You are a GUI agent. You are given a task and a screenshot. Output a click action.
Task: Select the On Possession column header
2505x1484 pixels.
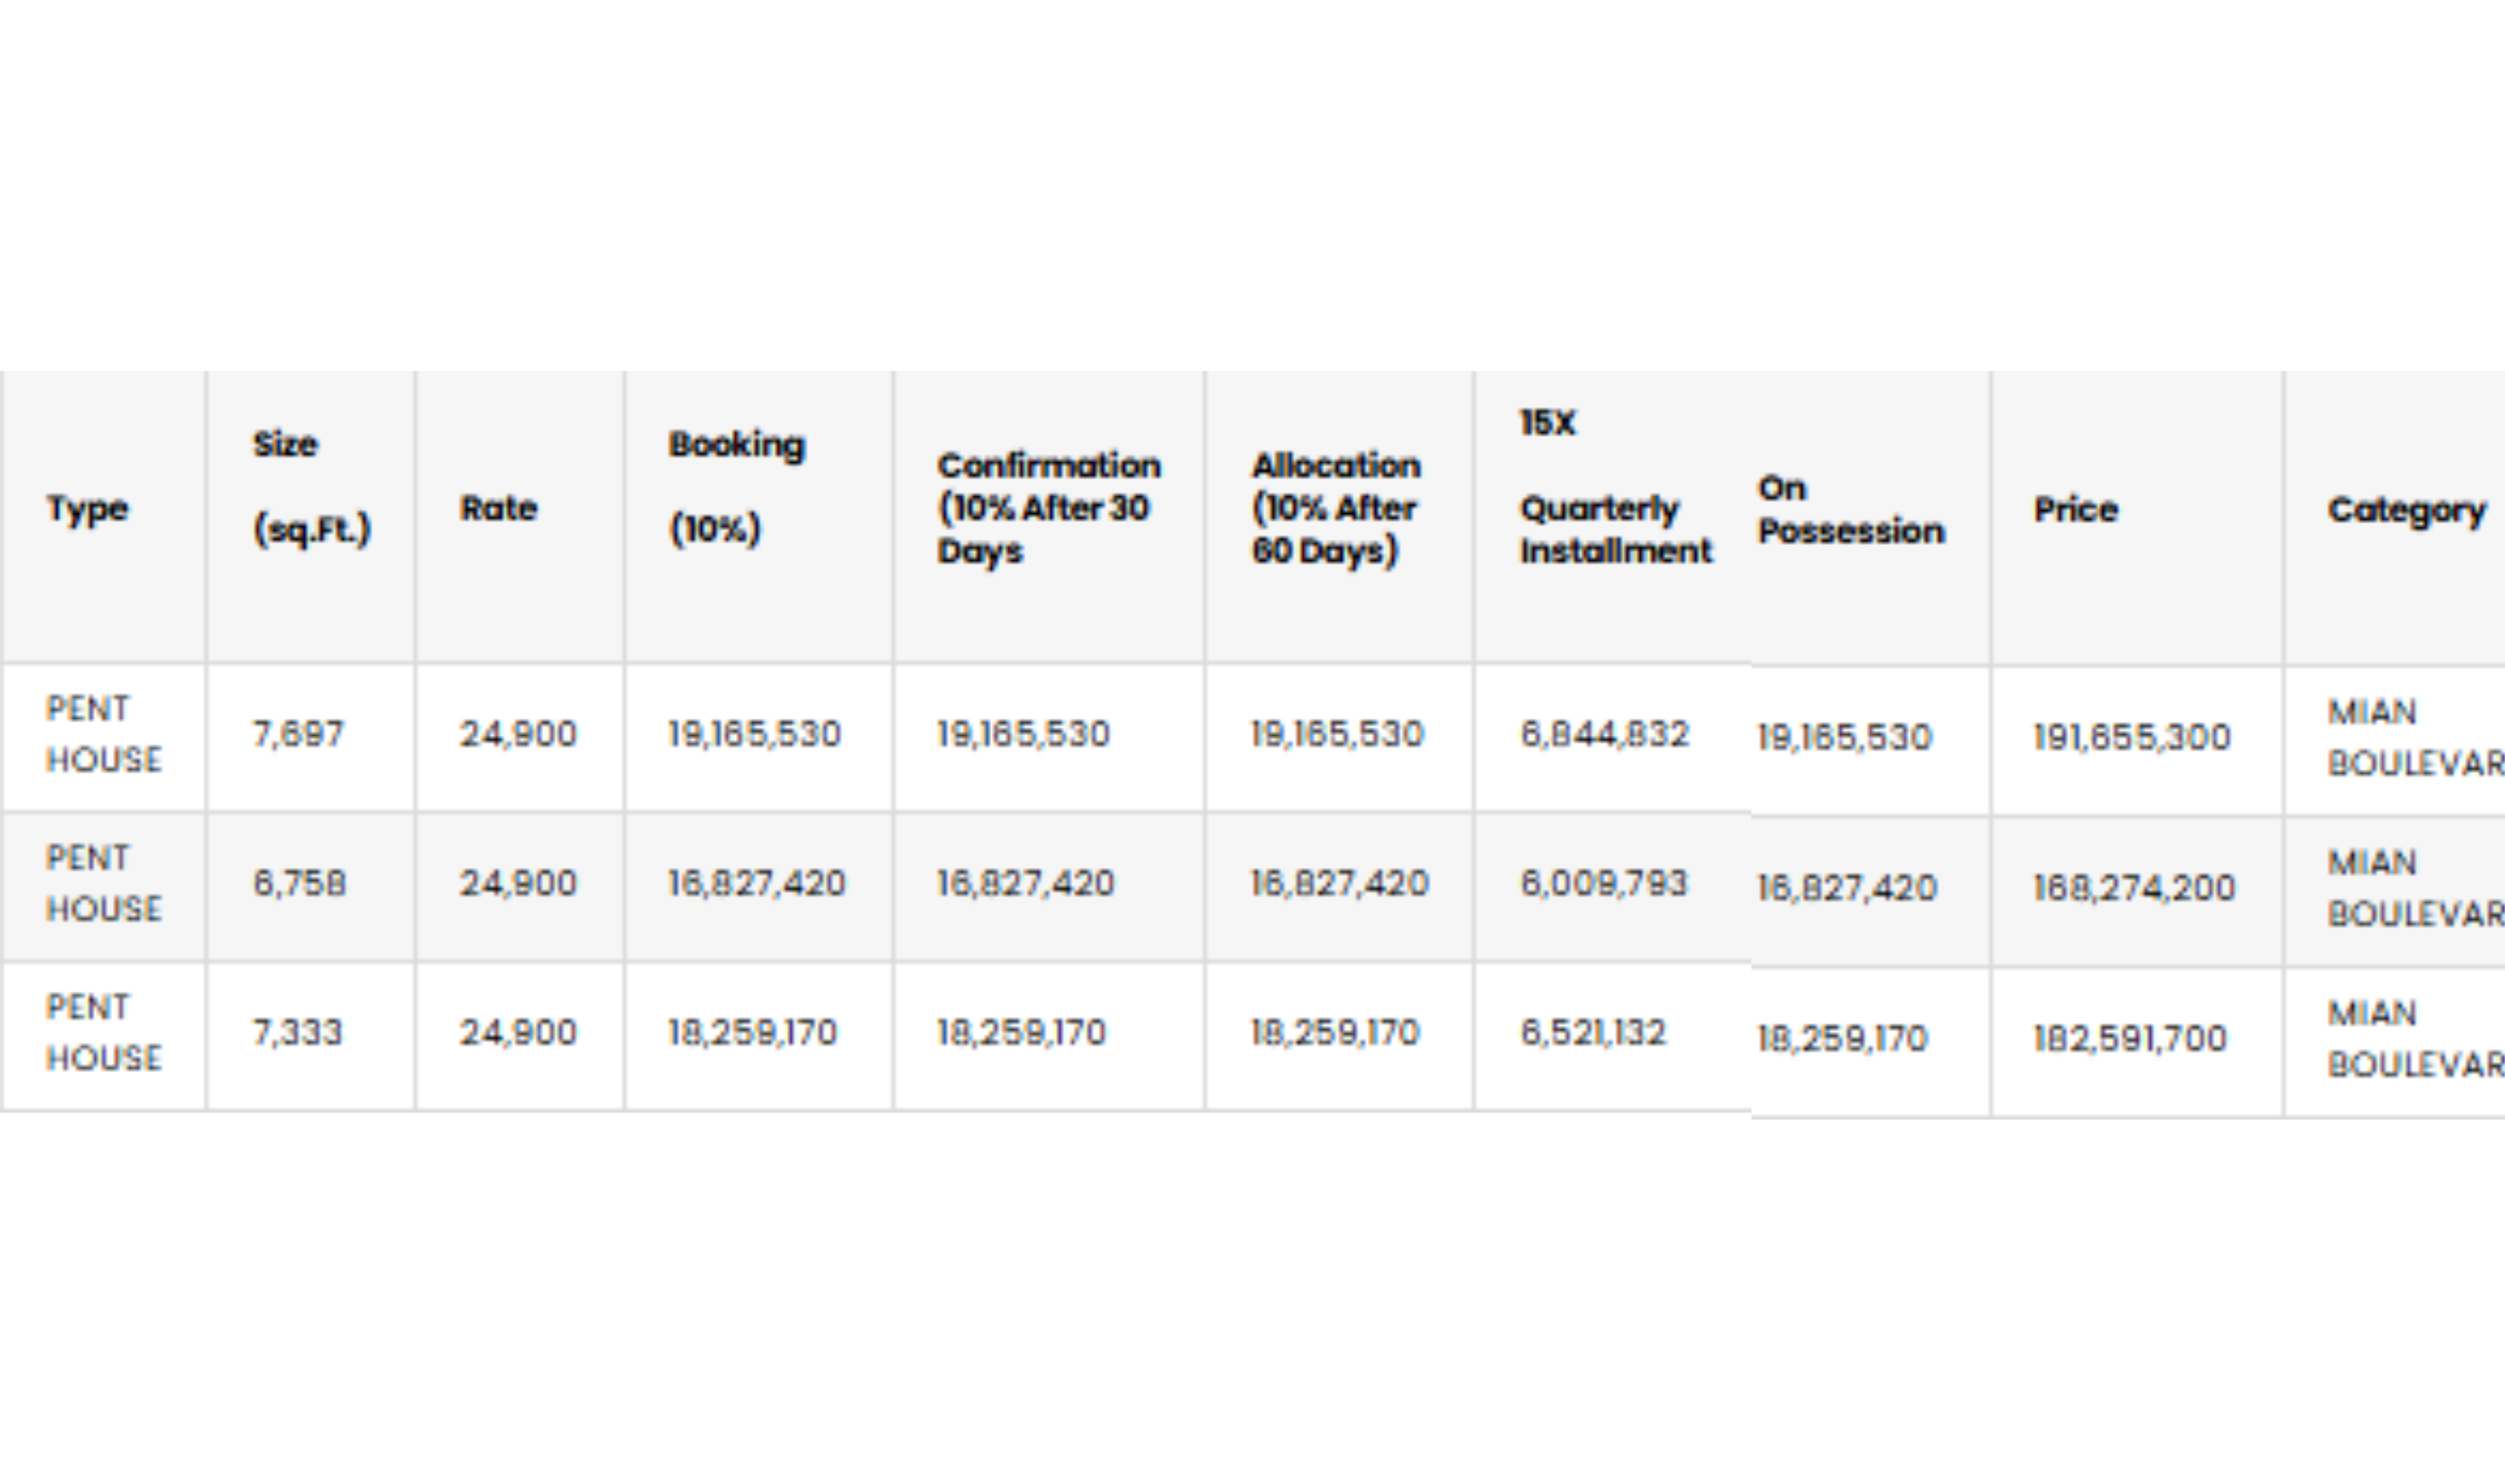tap(1850, 509)
